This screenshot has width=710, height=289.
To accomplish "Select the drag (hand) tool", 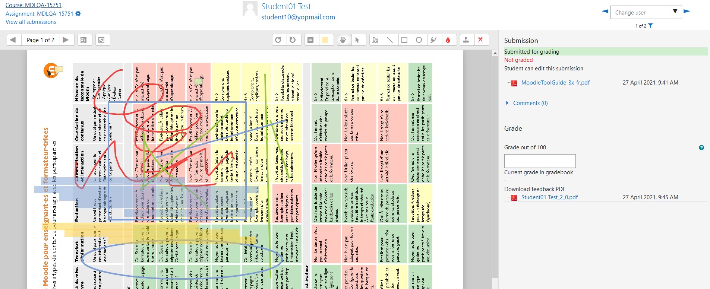I will tap(343, 40).
